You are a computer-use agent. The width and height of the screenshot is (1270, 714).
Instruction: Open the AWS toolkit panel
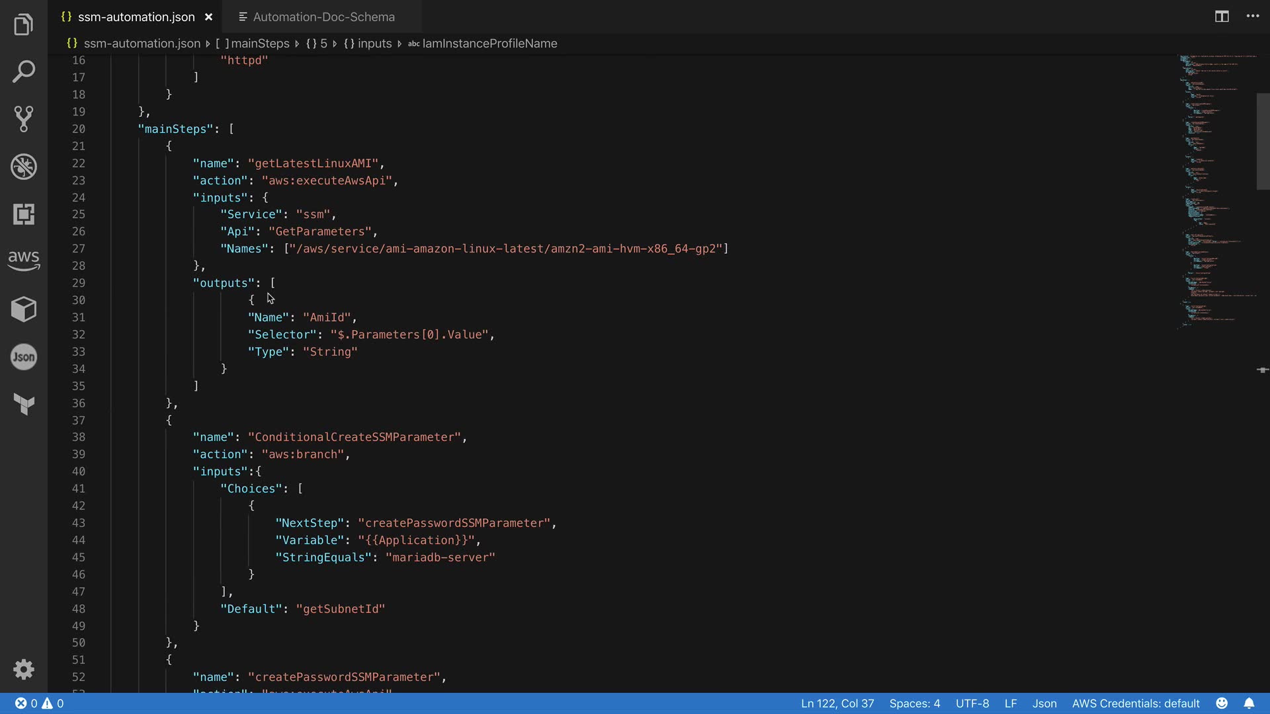(24, 260)
